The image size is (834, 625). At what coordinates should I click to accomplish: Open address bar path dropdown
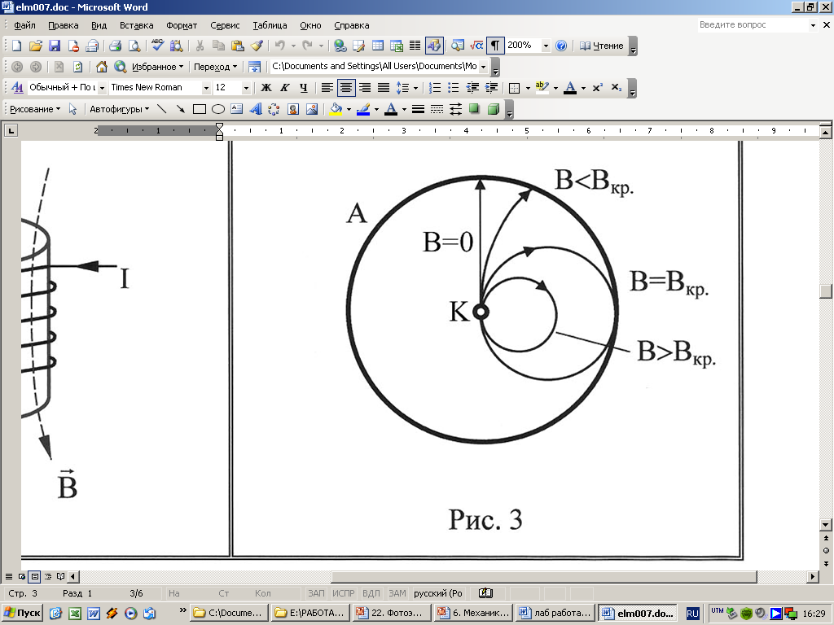483,67
